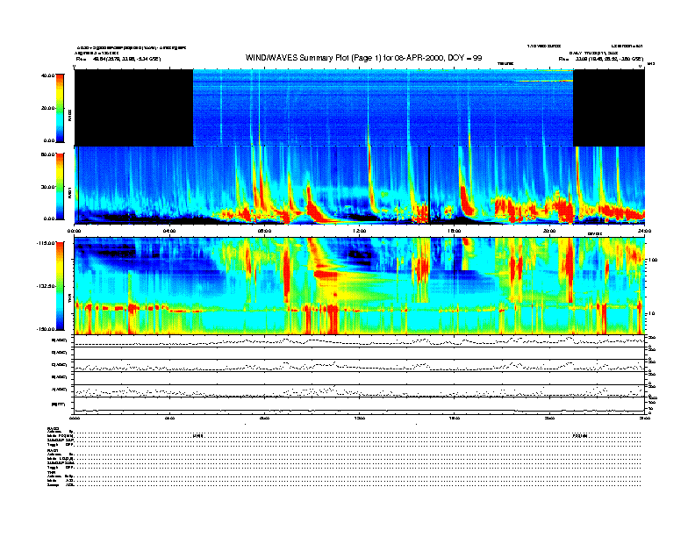Click the RAD2 vertical axis label

coord(69,116)
